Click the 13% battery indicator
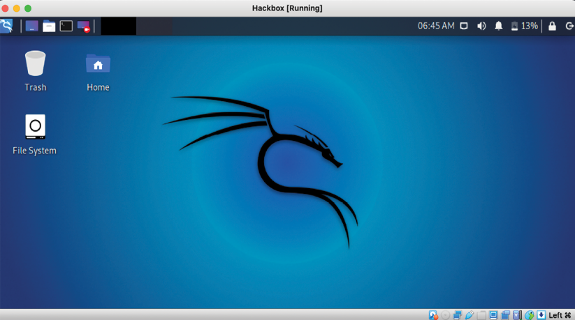Viewport: 575px width, 320px height. (x=525, y=26)
